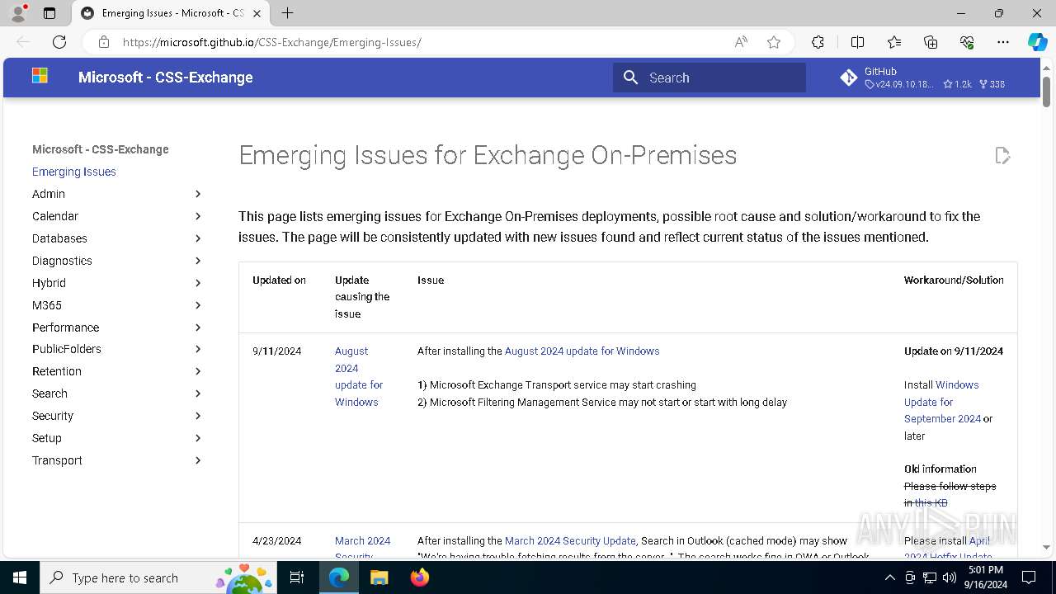This screenshot has width=1056, height=594.
Task: Expand the Diagnostics section
Action: 198,261
